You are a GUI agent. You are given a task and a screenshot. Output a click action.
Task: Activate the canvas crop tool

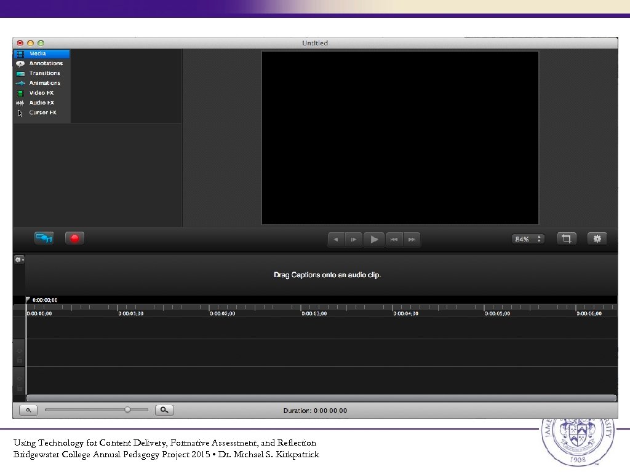[x=567, y=239]
